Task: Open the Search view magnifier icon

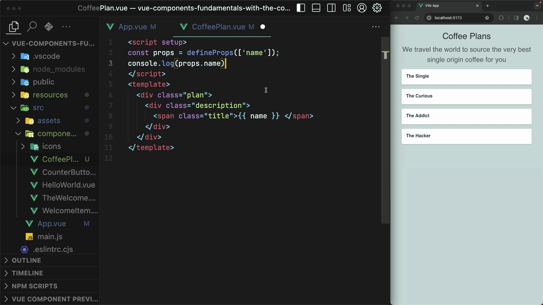Action: (x=32, y=27)
